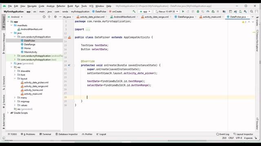Show the hidden editor tabs dropdown arrow
Screen dimensions: 261x146
tap(252, 17)
